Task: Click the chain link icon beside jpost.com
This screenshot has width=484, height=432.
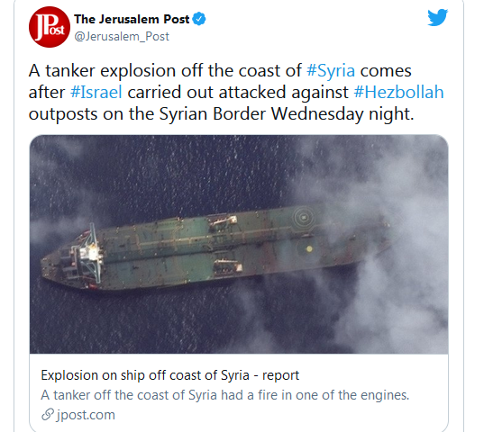Action: tap(48, 414)
